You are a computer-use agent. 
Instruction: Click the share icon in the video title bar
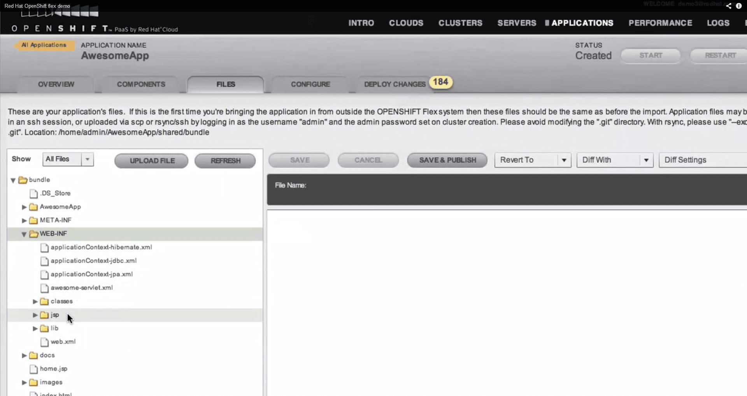728,6
